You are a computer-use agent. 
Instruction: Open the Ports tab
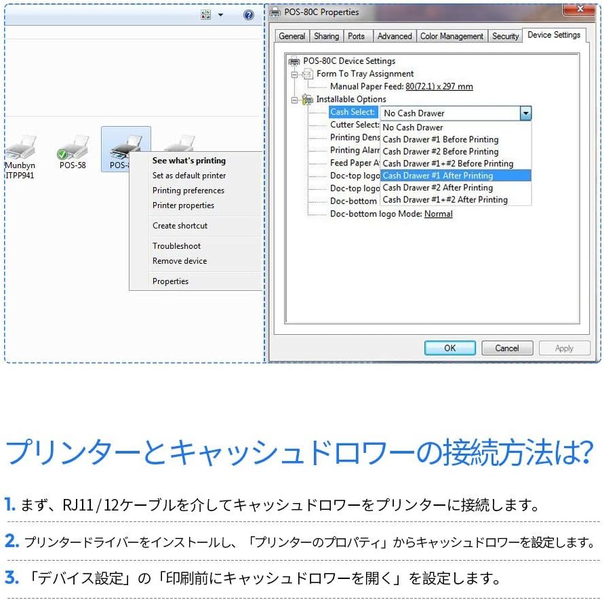pyautogui.click(x=356, y=36)
